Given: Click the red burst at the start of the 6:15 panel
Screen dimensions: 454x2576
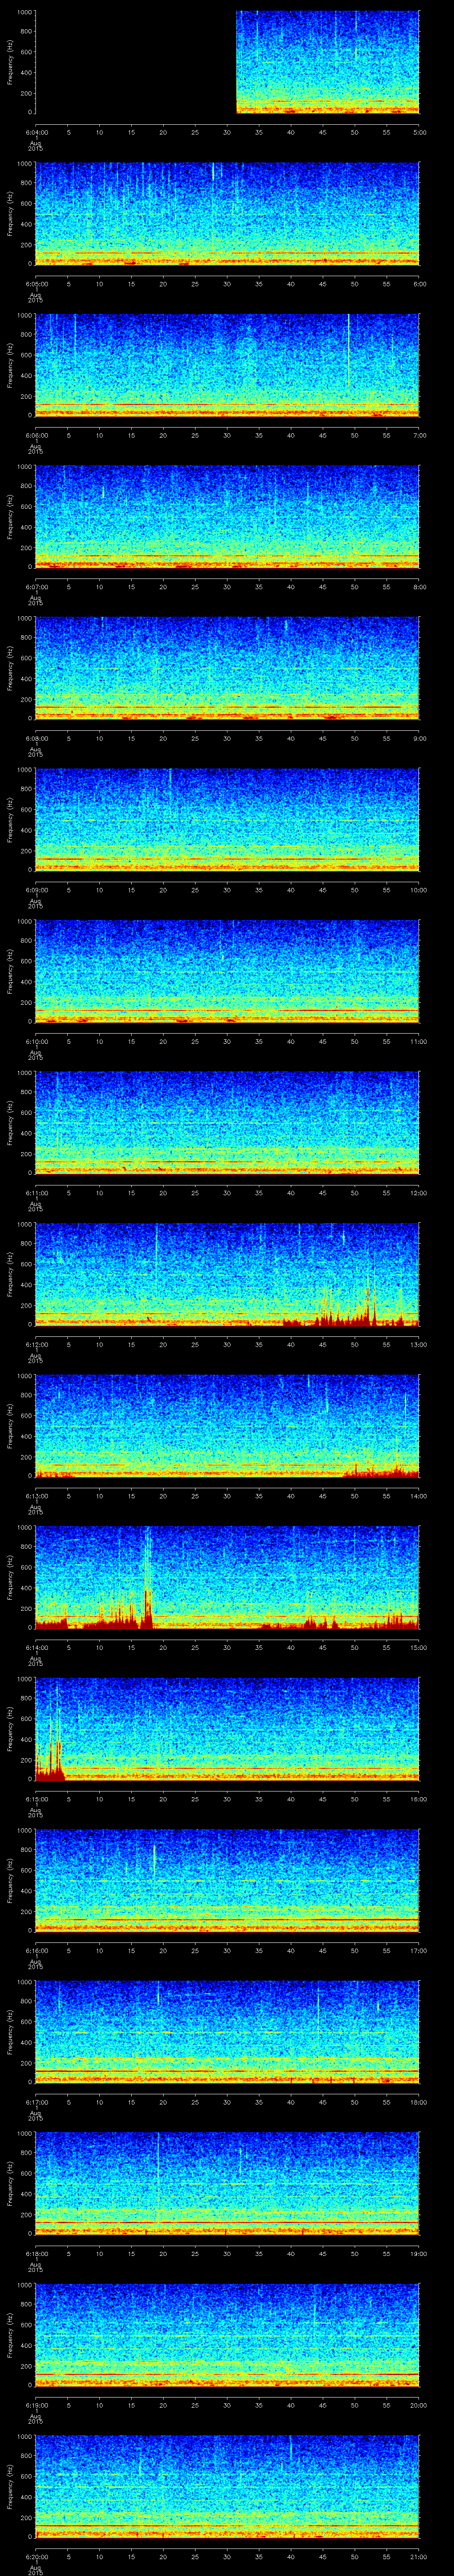Looking at the screenshot, I should point(50,1761).
